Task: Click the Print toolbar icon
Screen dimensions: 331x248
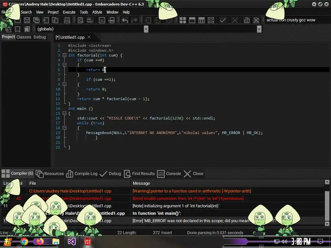Action: click(67, 20)
